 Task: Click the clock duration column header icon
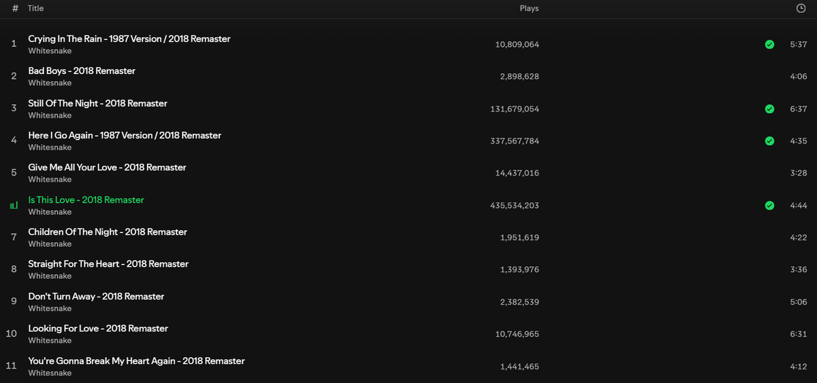801,8
